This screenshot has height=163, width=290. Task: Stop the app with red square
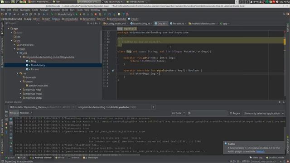(96, 14)
